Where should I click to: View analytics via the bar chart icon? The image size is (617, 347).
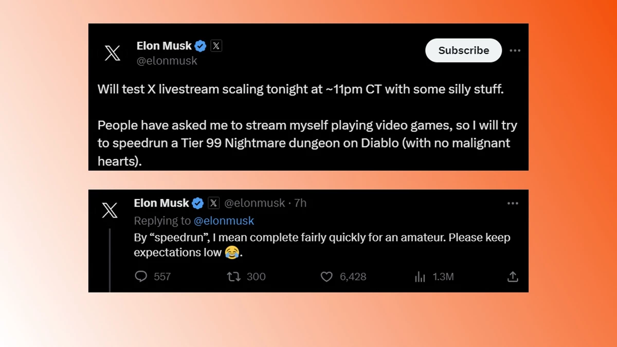(x=420, y=277)
